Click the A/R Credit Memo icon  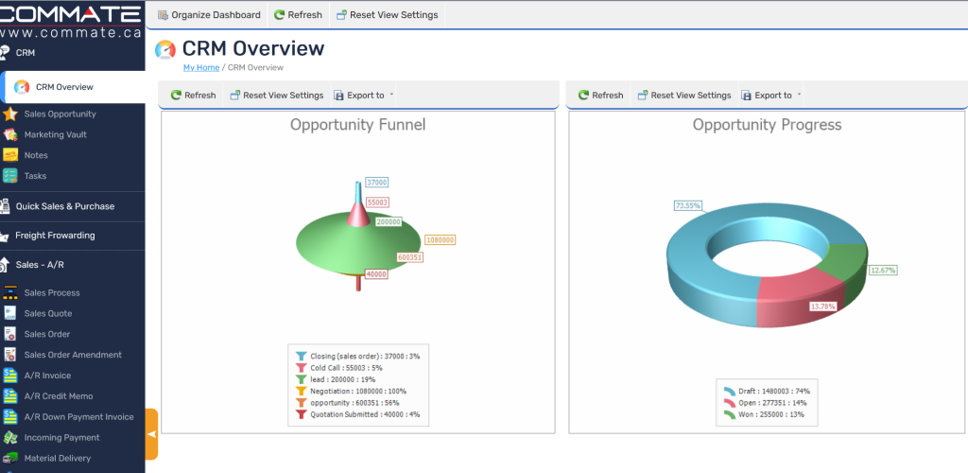coord(9,395)
